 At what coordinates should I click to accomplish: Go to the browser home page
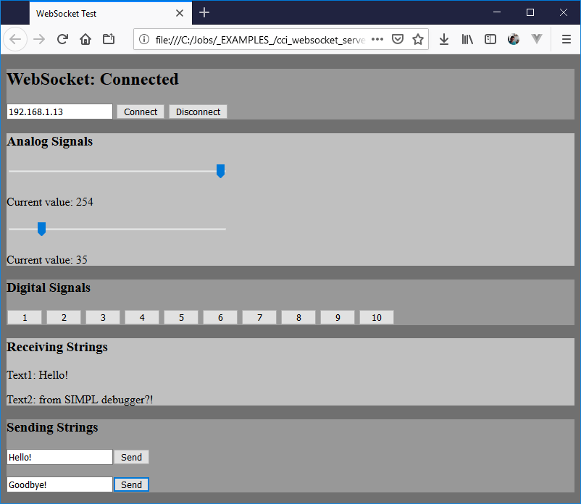click(x=85, y=39)
